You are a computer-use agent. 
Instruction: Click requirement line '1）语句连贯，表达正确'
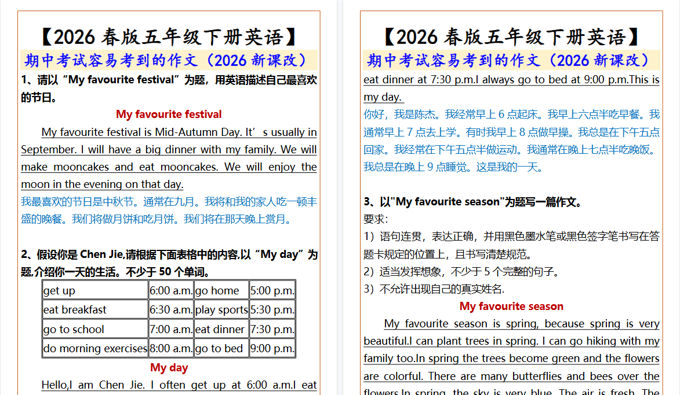[511, 237]
